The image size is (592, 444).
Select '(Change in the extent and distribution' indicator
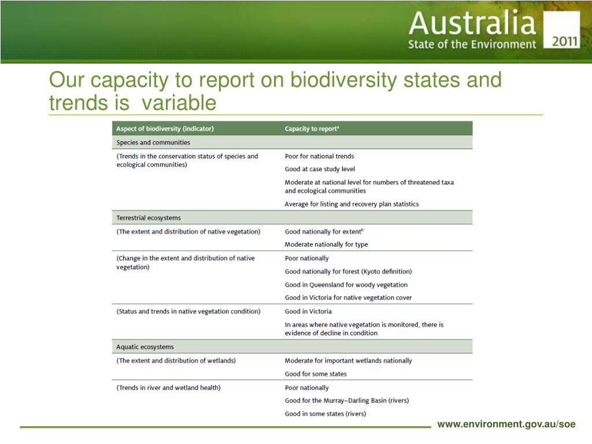pyautogui.click(x=186, y=263)
